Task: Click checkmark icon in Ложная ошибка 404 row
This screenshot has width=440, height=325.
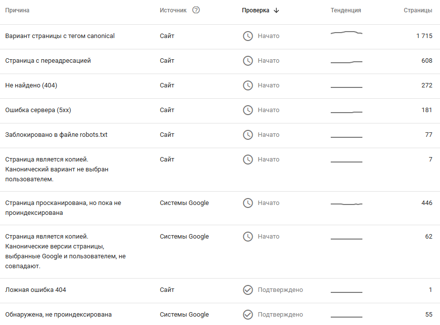Action: tap(248, 290)
